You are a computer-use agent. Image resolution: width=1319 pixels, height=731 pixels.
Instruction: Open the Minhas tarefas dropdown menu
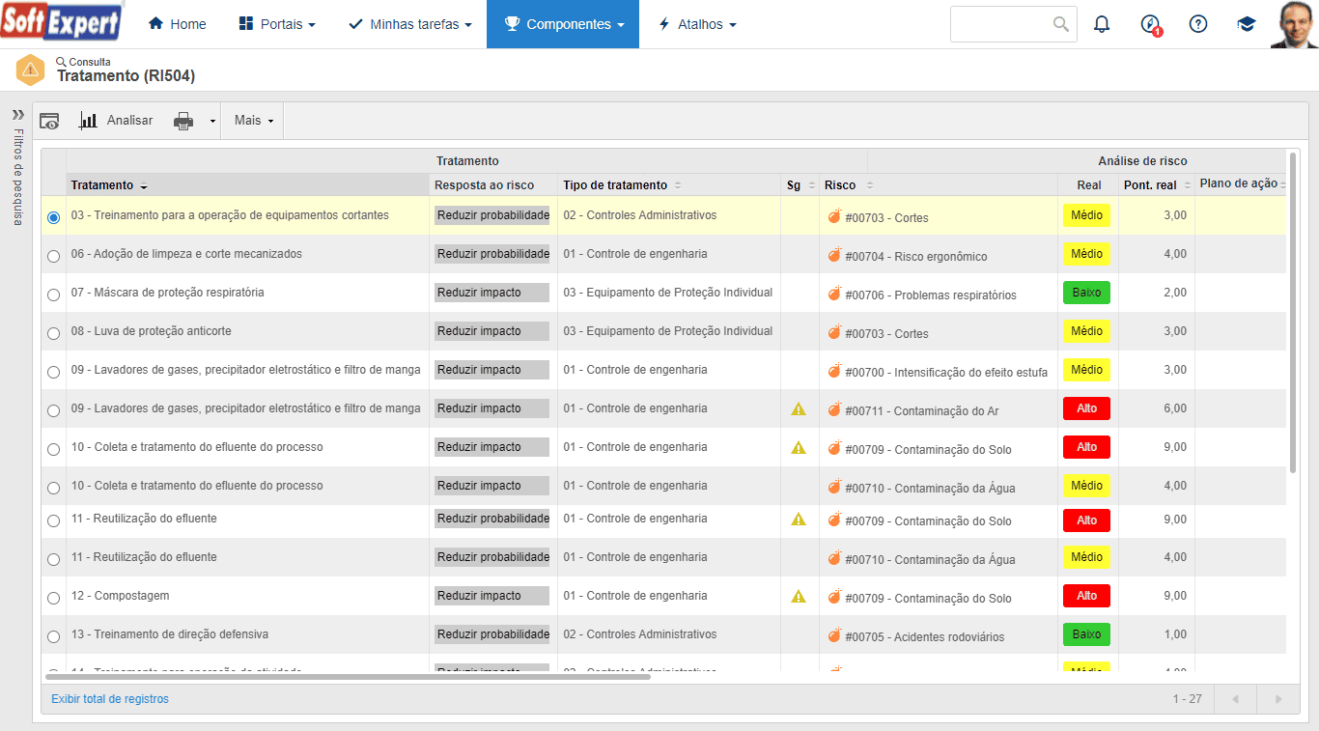tap(410, 24)
